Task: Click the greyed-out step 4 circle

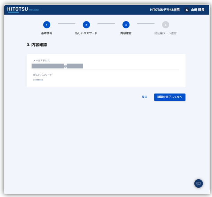Action: [x=166, y=25]
